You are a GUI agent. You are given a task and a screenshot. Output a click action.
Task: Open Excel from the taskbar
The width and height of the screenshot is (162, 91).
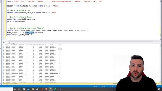coord(55,89)
